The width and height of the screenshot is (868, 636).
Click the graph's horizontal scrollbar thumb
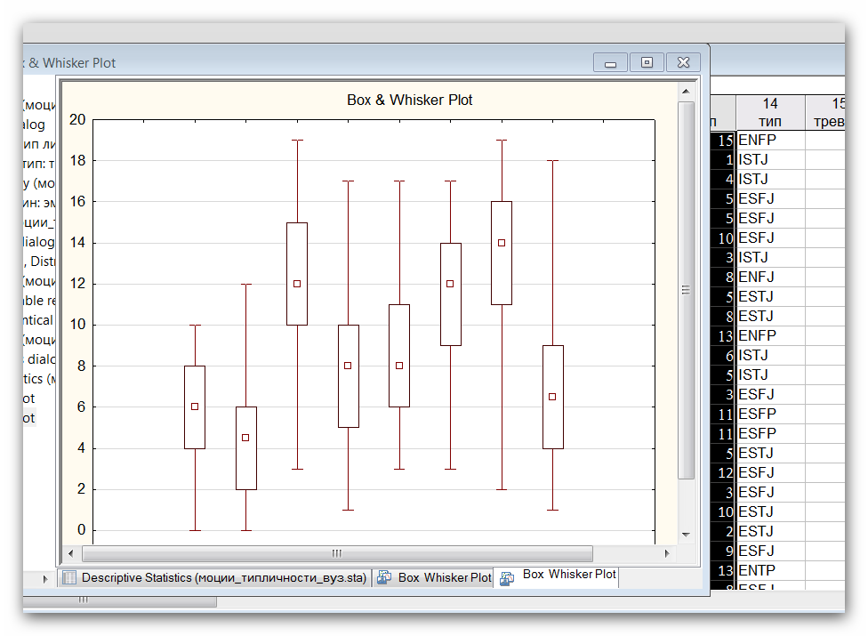(x=336, y=553)
